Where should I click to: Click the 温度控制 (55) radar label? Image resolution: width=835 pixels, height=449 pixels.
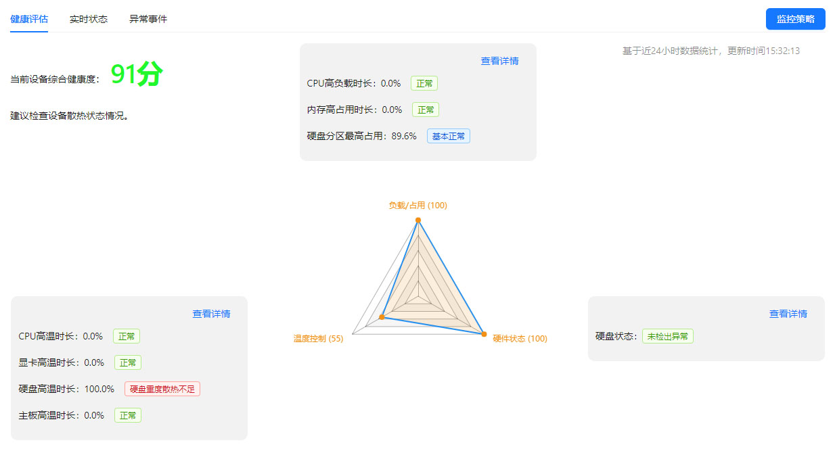click(x=318, y=339)
